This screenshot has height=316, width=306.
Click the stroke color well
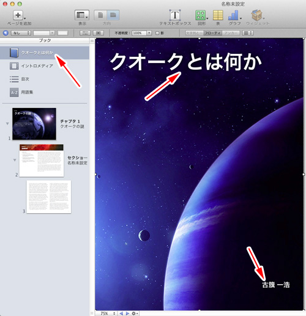[62, 32]
